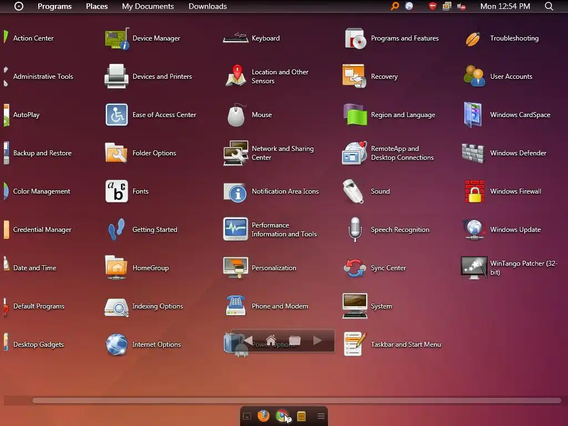Image resolution: width=568 pixels, height=426 pixels.
Task: Click the Mon 12:54 PM clock
Action: [x=505, y=6]
